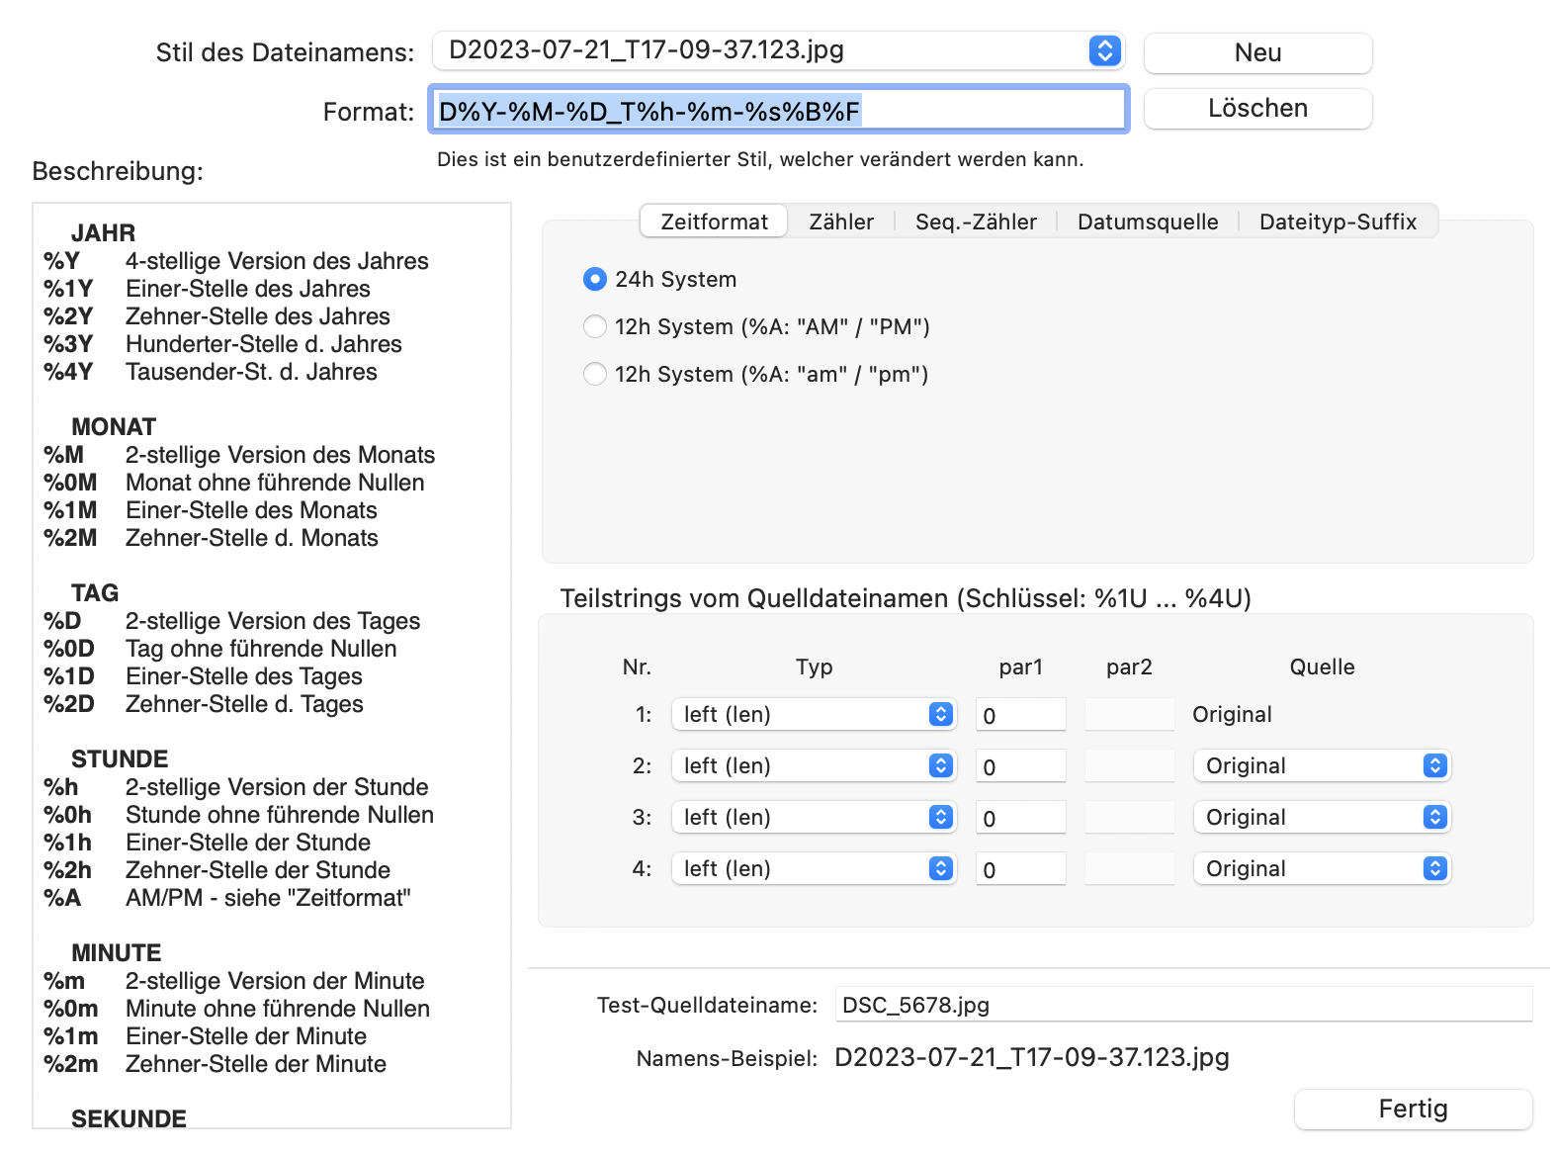Open Typ dropdown for substring row 2
The image size is (1556, 1157).
coord(814,766)
